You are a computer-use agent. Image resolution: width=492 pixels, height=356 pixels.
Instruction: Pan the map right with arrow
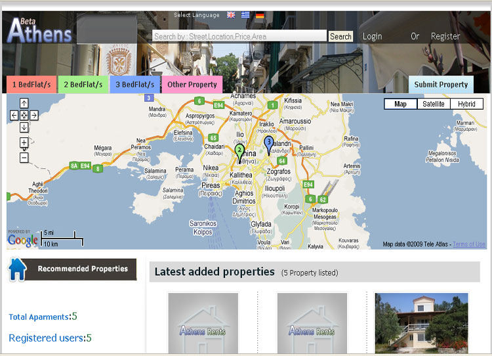(x=34, y=115)
